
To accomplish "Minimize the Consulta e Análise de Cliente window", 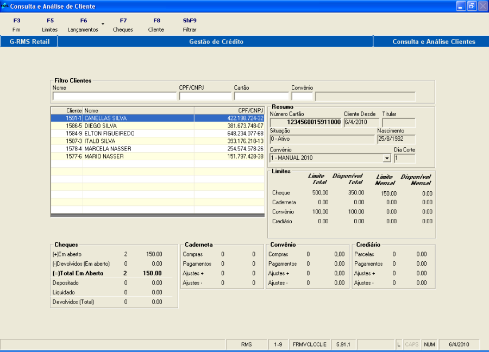I will [x=461, y=6].
